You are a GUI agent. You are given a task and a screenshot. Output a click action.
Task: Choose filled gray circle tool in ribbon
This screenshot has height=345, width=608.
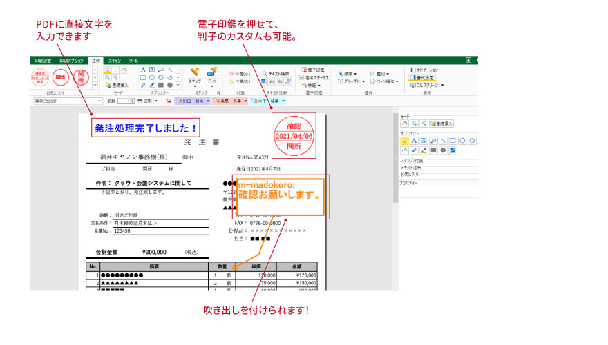[x=169, y=85]
